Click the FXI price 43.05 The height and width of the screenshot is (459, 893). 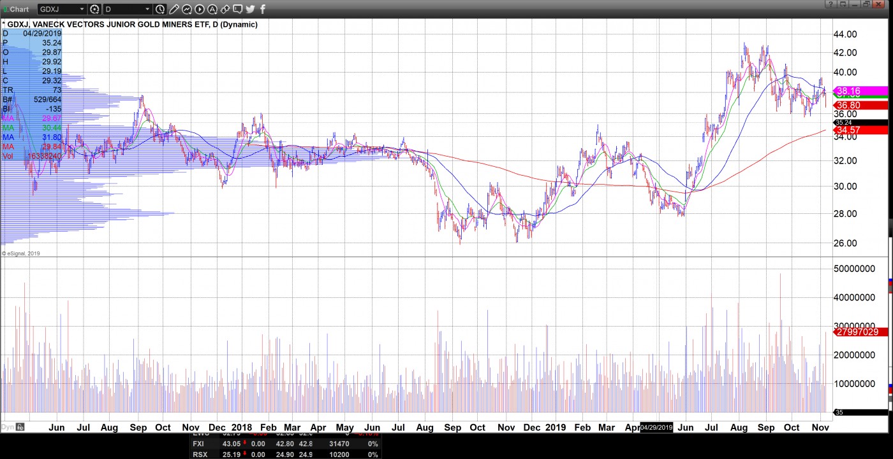(232, 444)
